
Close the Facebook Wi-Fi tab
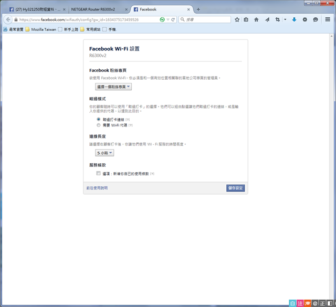(188, 9)
